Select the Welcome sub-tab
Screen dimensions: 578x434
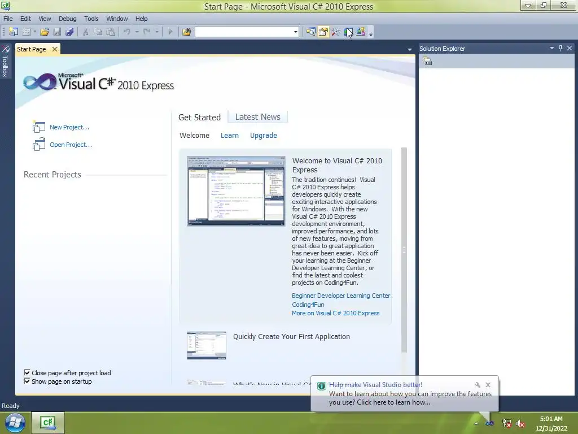point(194,136)
